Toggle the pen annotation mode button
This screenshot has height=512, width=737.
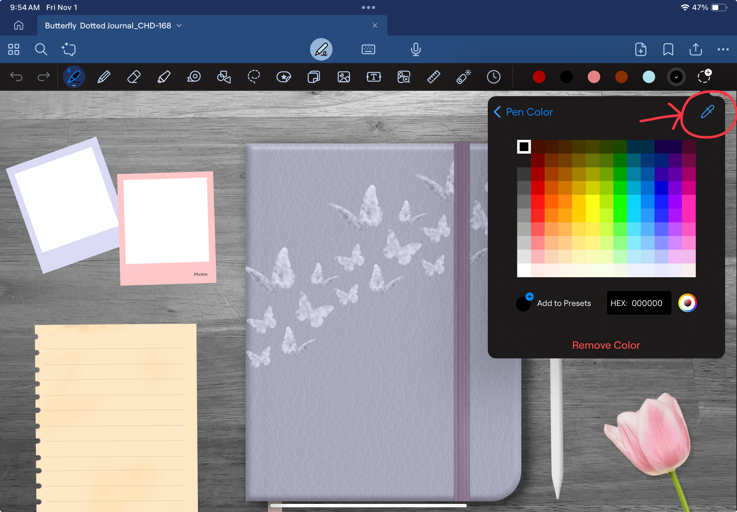tap(321, 49)
